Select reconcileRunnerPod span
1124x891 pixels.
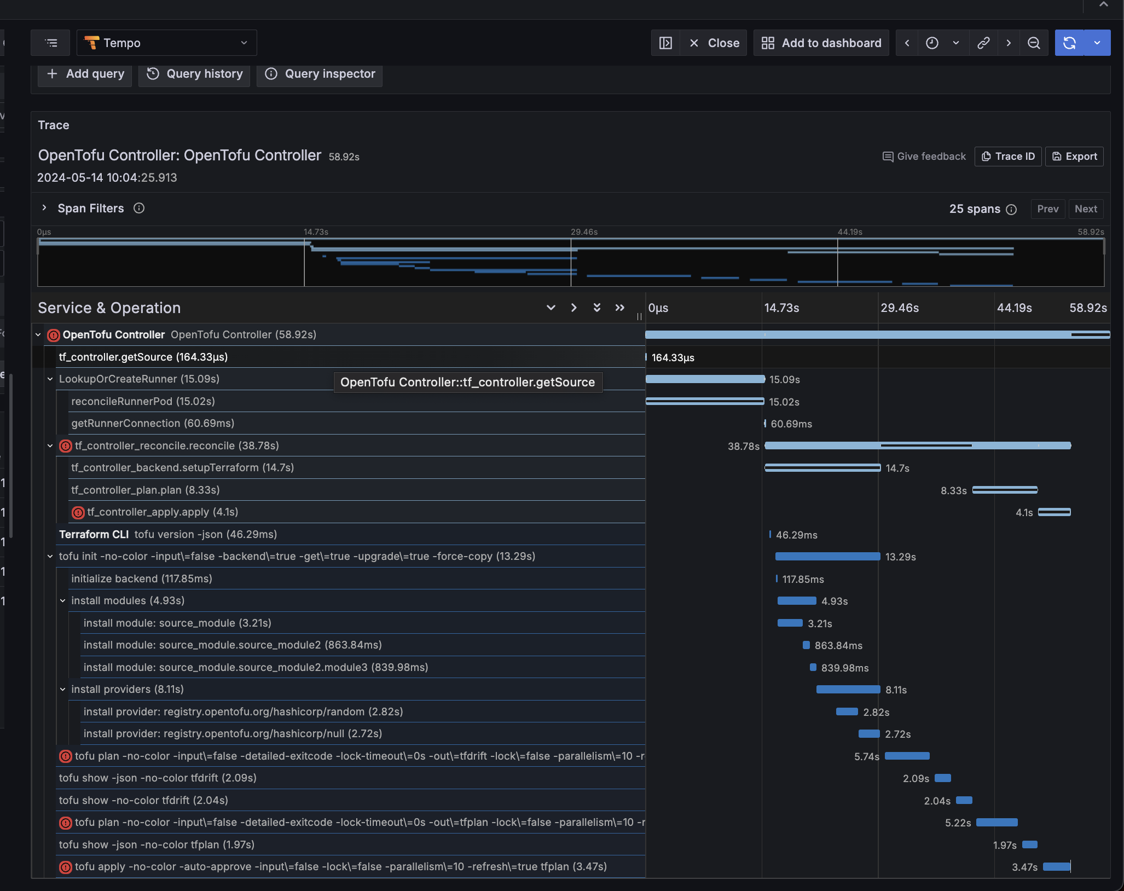[x=357, y=401]
